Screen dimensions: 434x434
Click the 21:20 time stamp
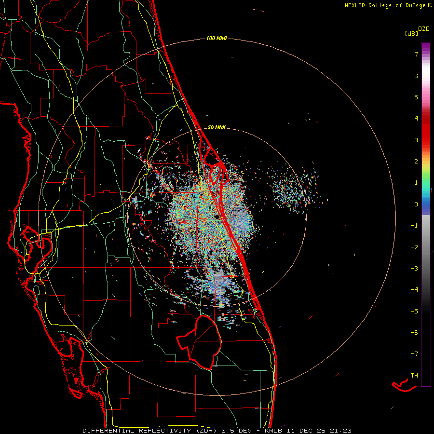point(340,431)
